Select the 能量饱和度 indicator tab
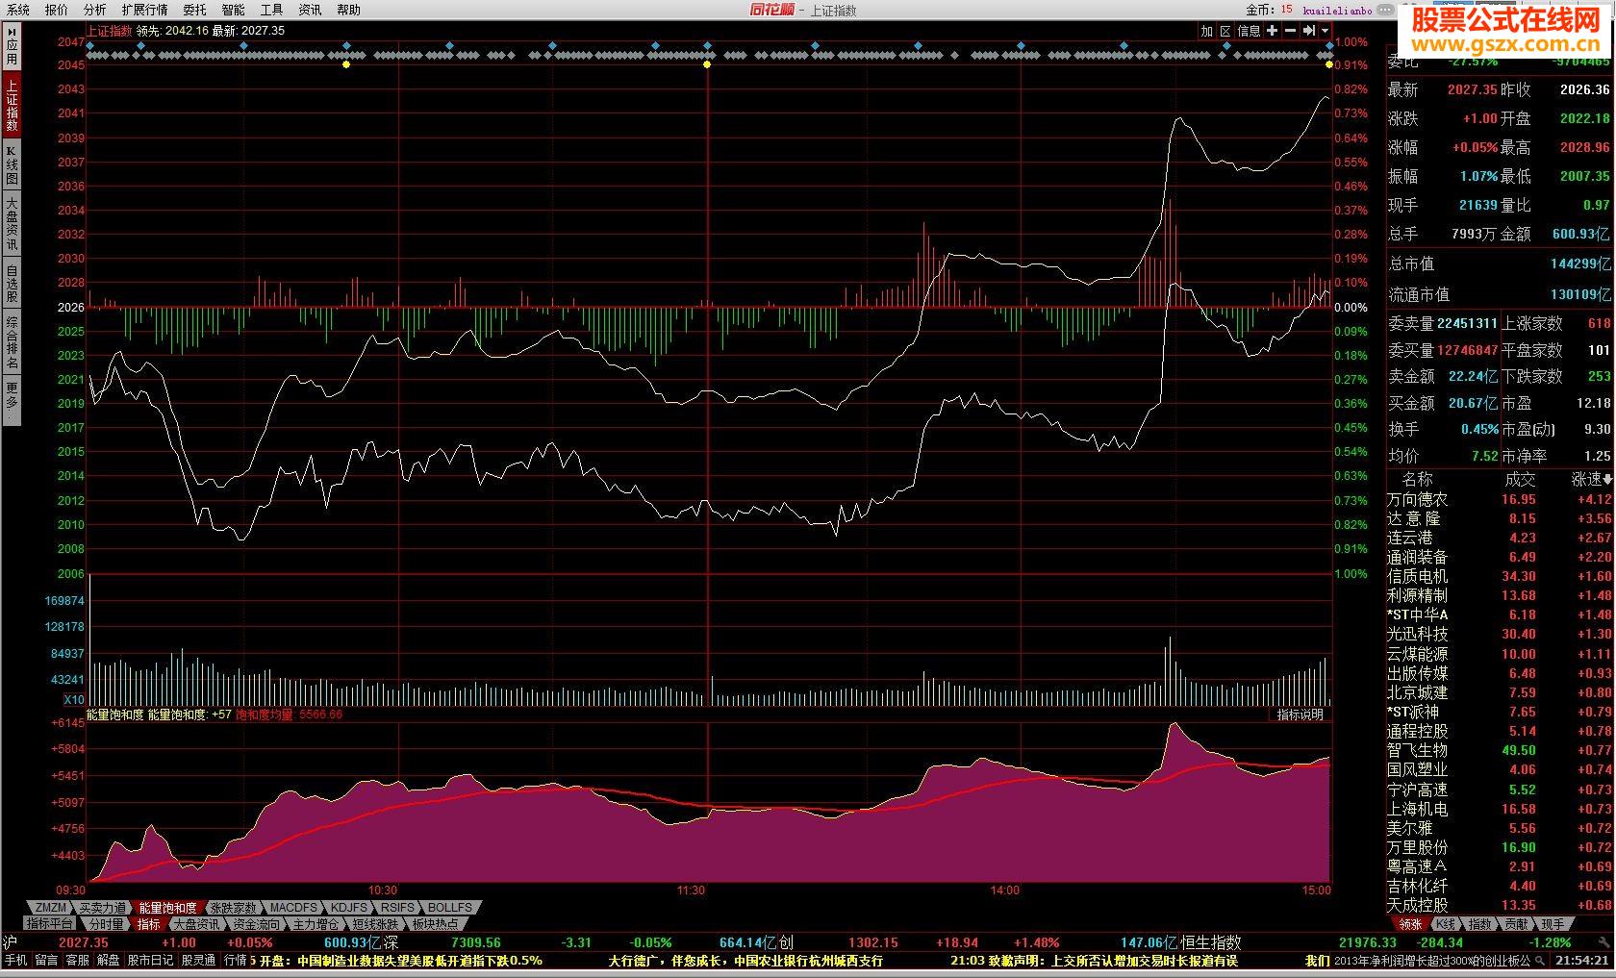Screen dimensions: 1616x978 (167, 908)
